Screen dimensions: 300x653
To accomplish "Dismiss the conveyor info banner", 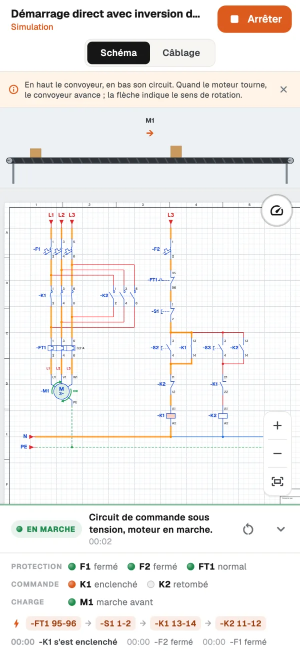I will tap(283, 90).
